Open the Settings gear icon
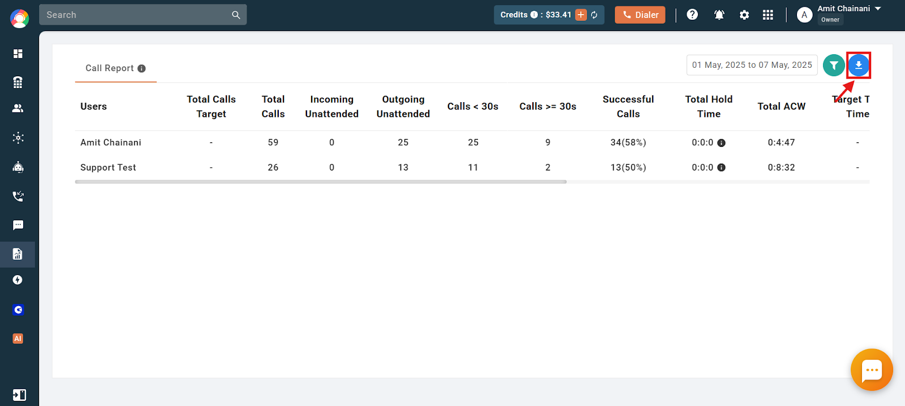The width and height of the screenshot is (905, 406). click(744, 15)
